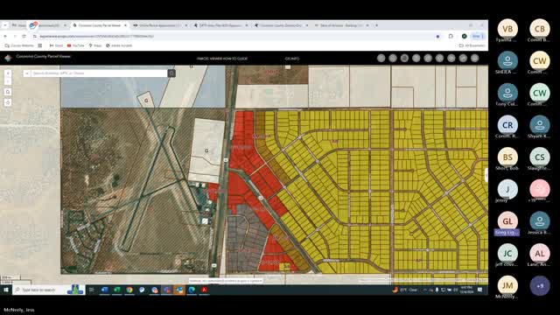
Task: Click the magnifier search button beside search box
Action: (171, 73)
